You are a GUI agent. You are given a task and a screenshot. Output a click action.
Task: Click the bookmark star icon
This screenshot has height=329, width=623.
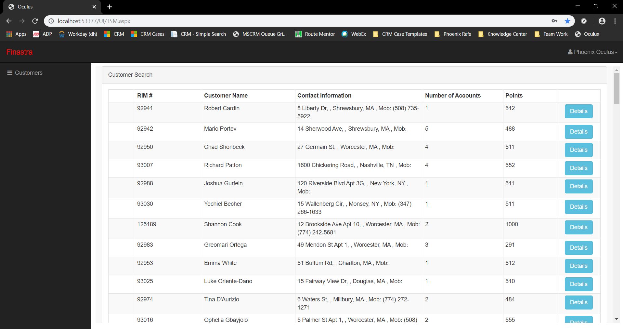pos(567,21)
